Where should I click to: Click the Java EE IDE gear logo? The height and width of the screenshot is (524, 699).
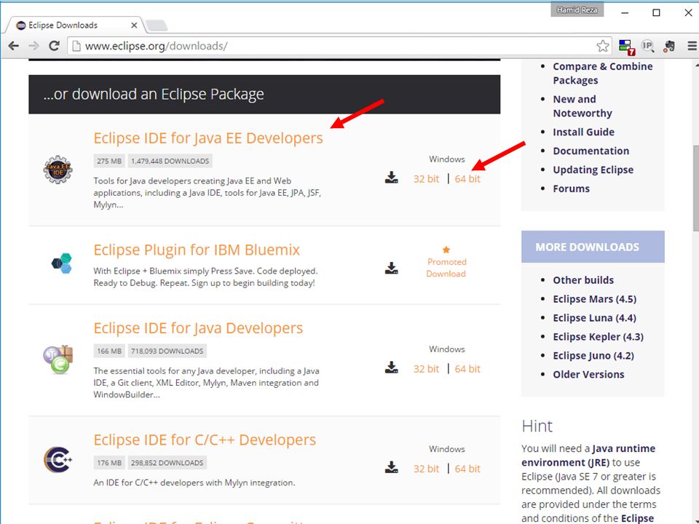coord(58,170)
